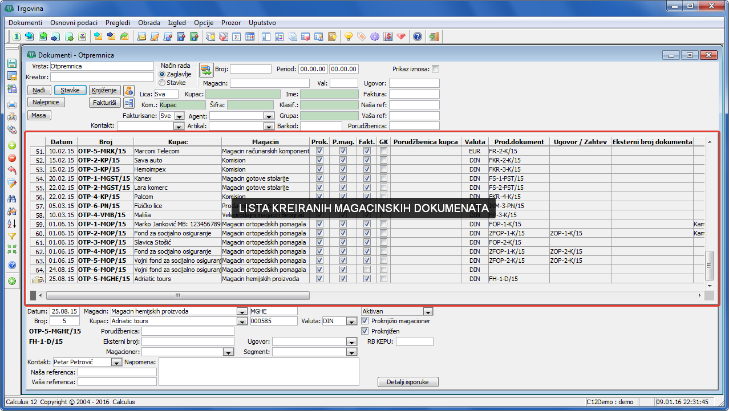
Task: Open the Fakturisane dropdown
Action: click(x=180, y=116)
